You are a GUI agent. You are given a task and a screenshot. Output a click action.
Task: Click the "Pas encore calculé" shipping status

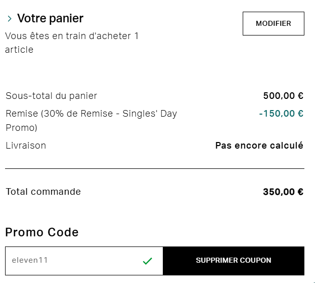coord(259,146)
